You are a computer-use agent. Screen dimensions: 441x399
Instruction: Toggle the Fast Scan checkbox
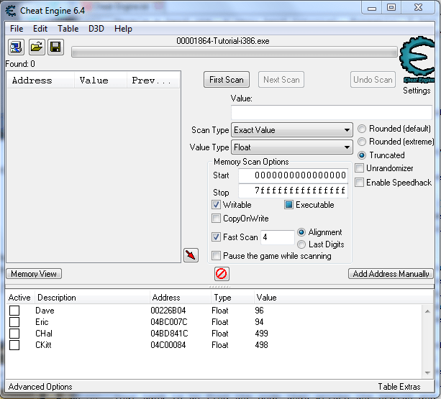click(x=216, y=237)
